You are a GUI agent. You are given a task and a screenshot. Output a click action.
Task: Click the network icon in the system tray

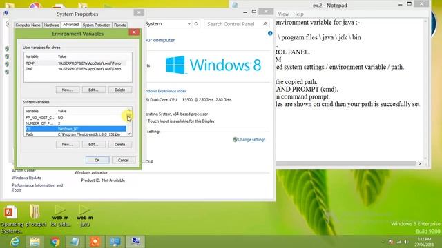click(398, 242)
